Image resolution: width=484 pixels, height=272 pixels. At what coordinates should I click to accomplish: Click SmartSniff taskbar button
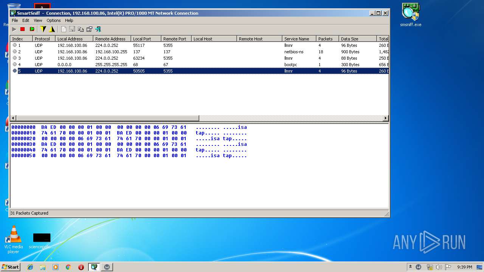(94, 267)
